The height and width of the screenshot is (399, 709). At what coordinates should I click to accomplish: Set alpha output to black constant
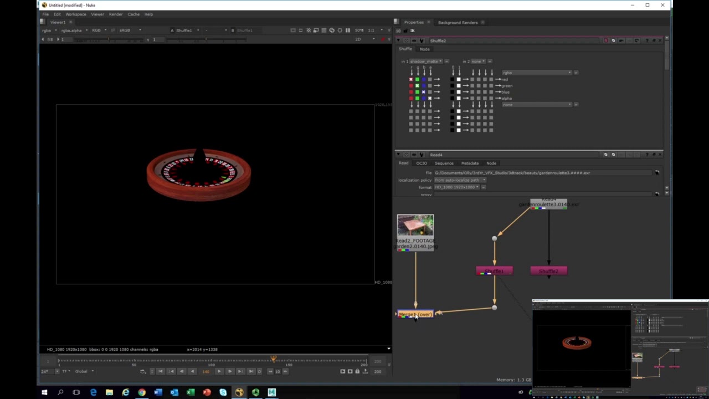452,98
